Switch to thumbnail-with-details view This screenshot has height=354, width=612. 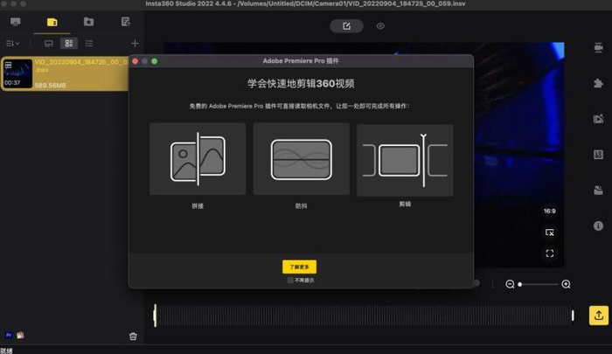(x=69, y=44)
